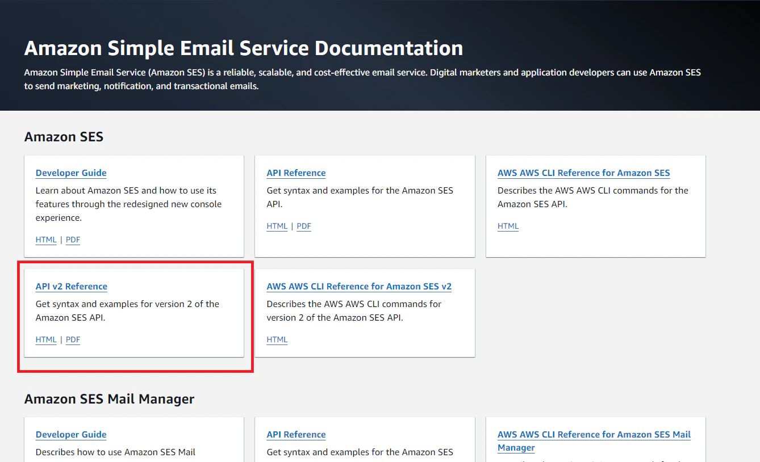Open the Mail Manager Developer Guide link

coord(71,435)
